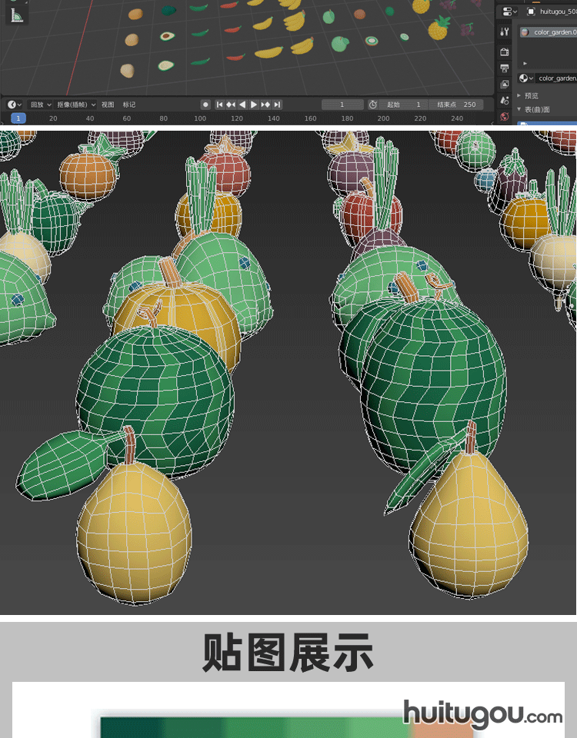Toggle auto keying record button
The image size is (577, 738).
tap(205, 105)
